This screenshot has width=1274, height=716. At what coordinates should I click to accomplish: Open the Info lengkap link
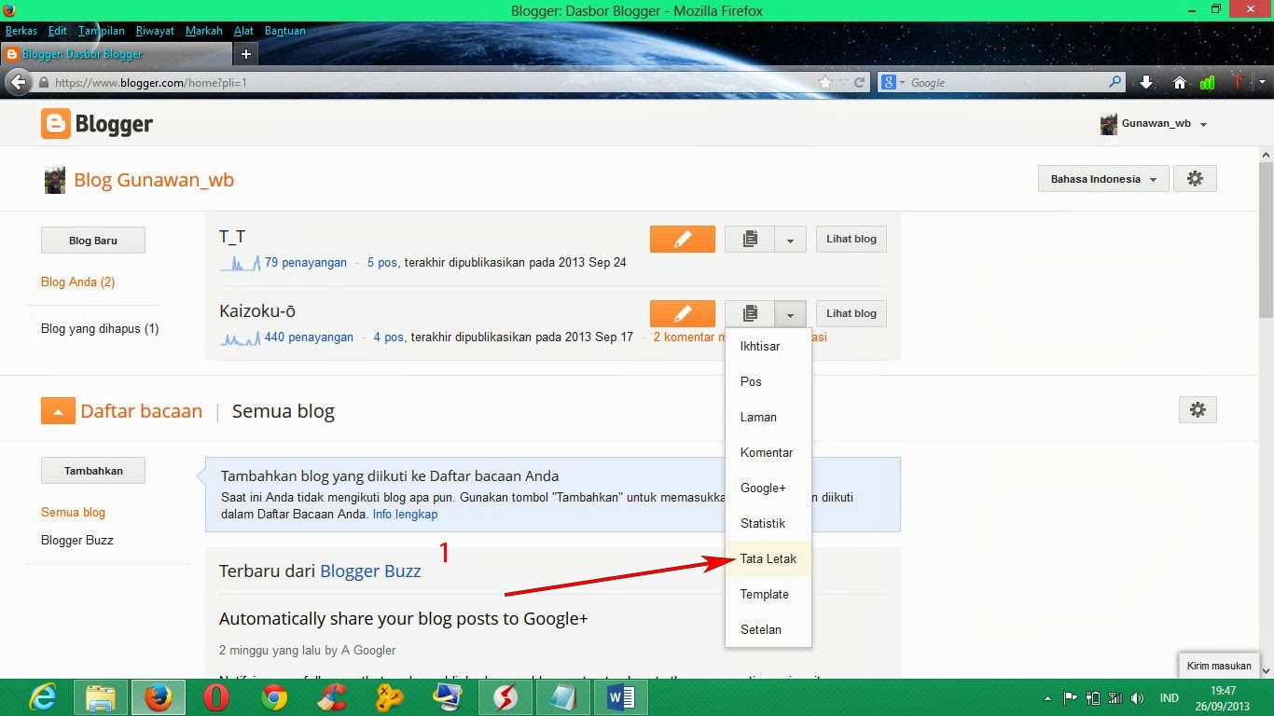pyautogui.click(x=405, y=514)
